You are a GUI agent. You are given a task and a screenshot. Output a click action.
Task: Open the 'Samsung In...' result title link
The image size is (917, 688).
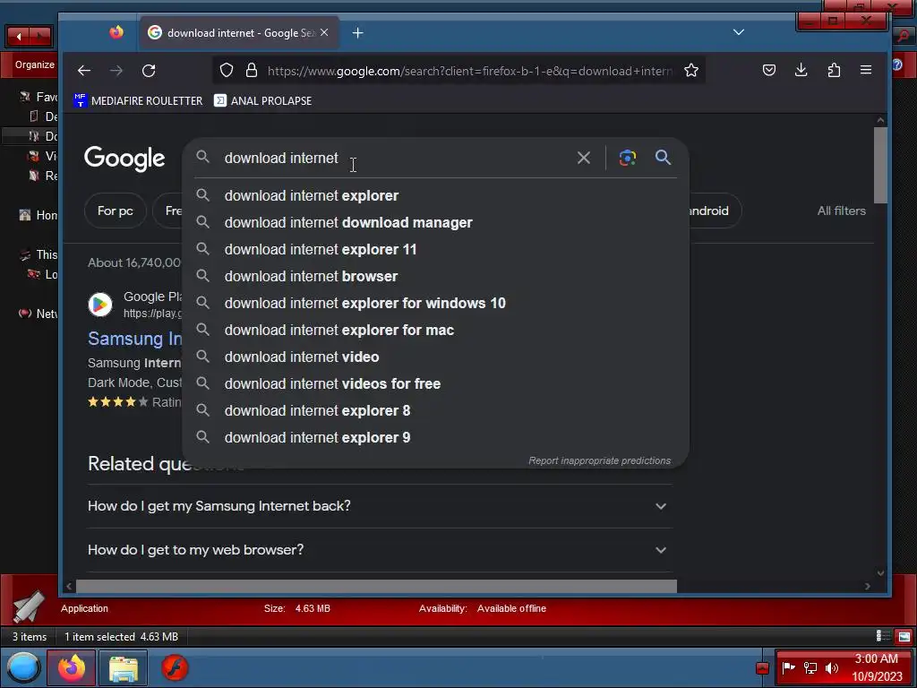[135, 338]
